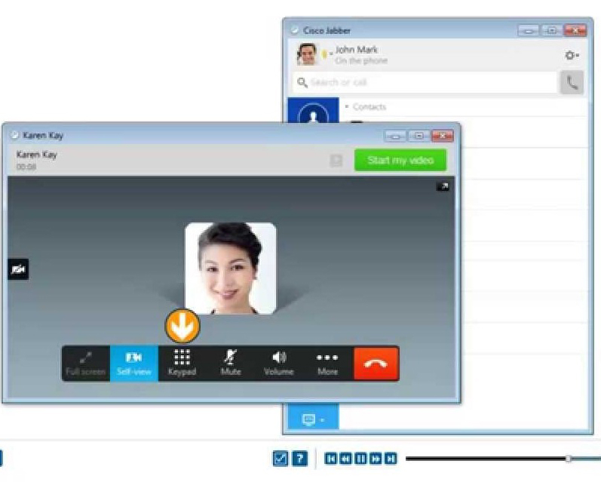The image size is (601, 482).
Task: Click the gray square icon beside Start my video
Action: coord(336,160)
